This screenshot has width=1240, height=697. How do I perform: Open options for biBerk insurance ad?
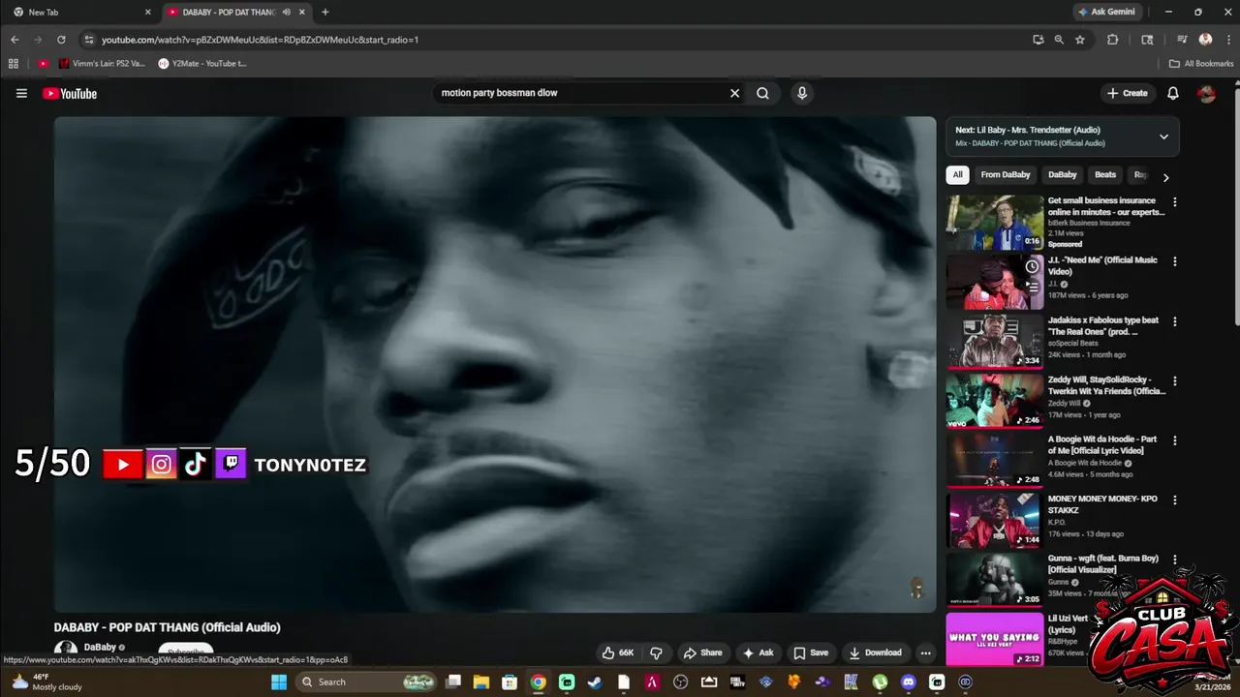click(1175, 202)
